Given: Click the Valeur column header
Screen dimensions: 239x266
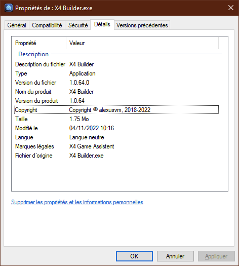Looking at the screenshot, I should click(x=142, y=43).
